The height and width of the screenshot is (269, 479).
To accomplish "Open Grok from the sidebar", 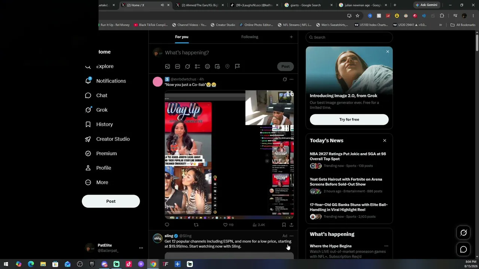I will click(x=97, y=110).
